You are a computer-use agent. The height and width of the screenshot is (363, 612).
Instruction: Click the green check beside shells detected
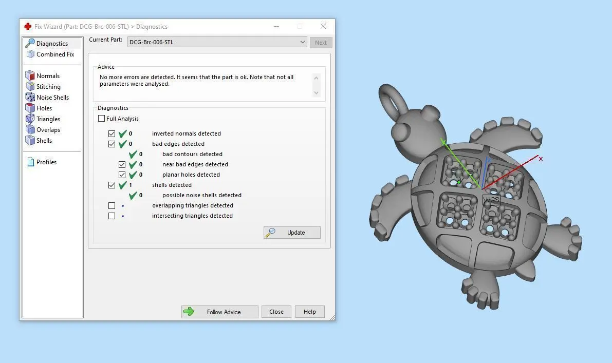pos(123,185)
